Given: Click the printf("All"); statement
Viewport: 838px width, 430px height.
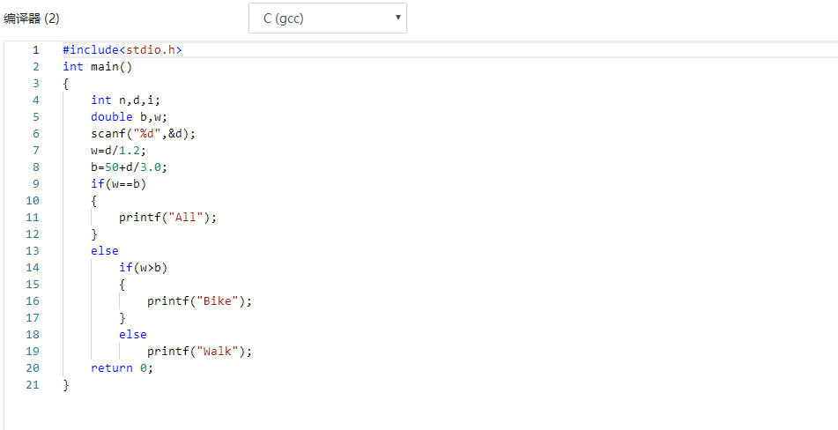Looking at the screenshot, I should pos(167,218).
